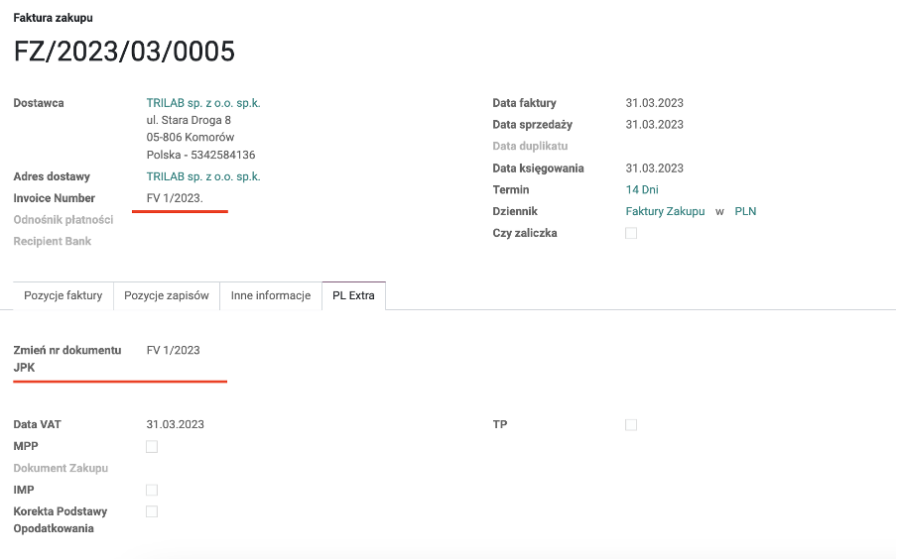Open the TRILAB supplier link under Dostawca
This screenshot has height=559, width=897.
click(202, 103)
